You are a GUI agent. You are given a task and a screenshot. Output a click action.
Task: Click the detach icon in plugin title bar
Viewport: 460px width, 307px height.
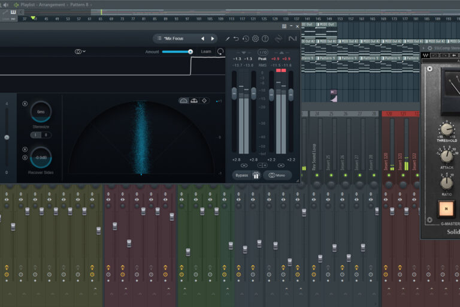[x=284, y=26]
